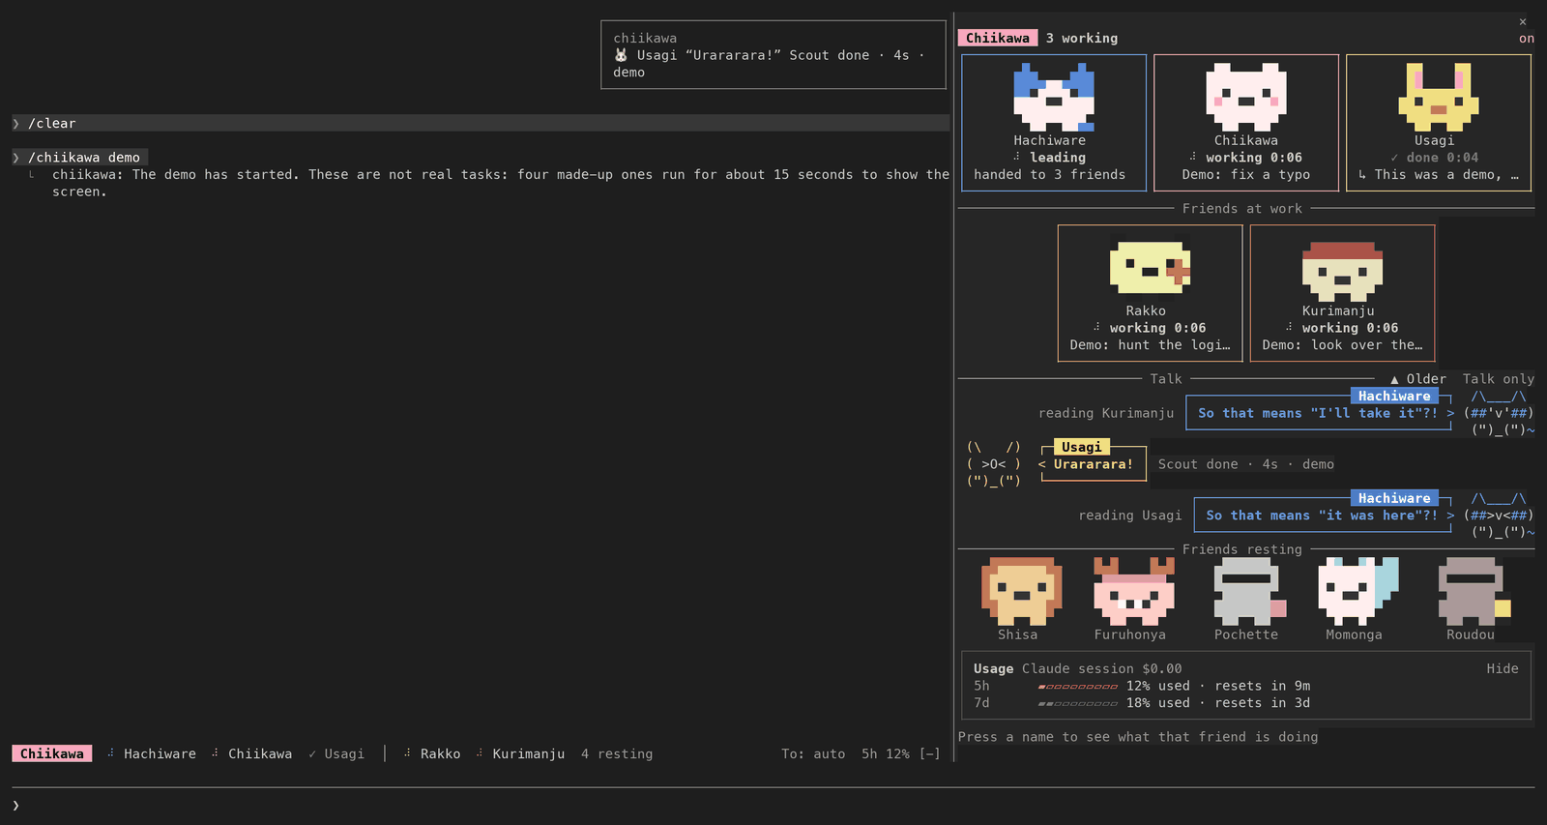Click the rabbit icon in the Usagi notification
This screenshot has width=1547, height=825.
621,55
